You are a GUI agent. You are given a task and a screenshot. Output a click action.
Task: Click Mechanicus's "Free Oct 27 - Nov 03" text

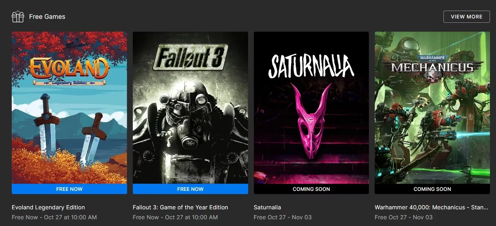pos(404,217)
